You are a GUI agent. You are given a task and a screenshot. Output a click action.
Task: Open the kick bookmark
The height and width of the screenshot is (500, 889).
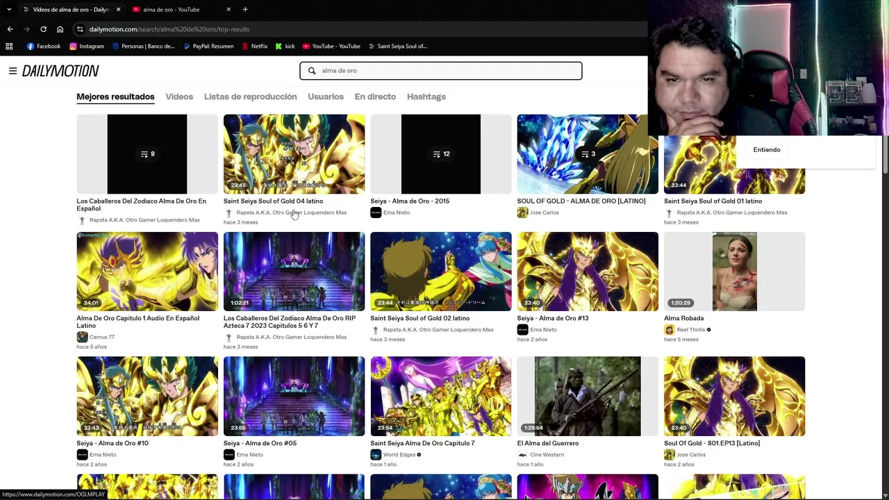pos(285,47)
